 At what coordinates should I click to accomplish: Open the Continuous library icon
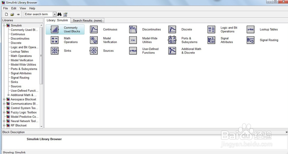(94, 29)
